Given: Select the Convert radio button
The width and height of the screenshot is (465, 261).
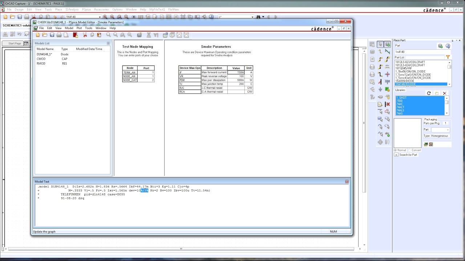Looking at the screenshot, I should pyautogui.click(x=410, y=150).
